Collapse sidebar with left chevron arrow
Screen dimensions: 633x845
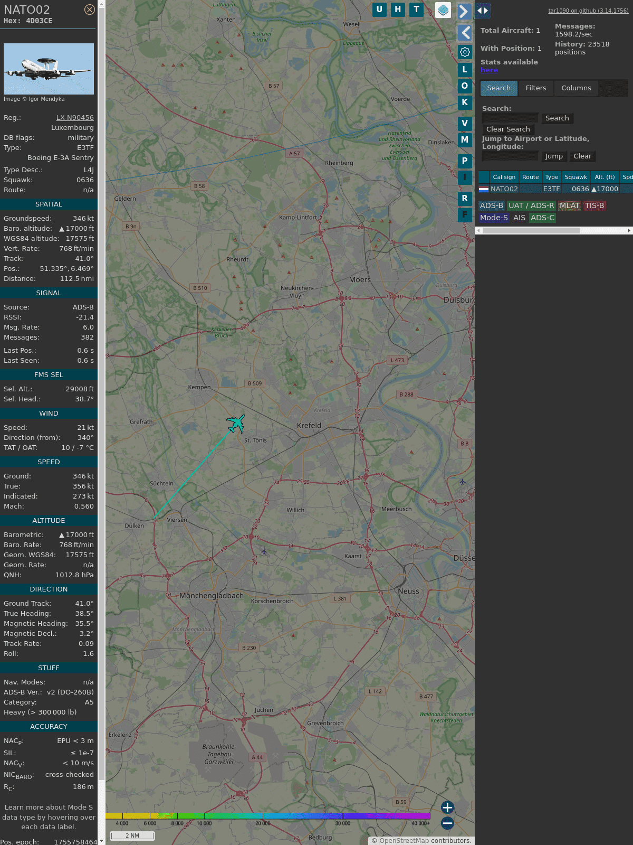point(464,33)
